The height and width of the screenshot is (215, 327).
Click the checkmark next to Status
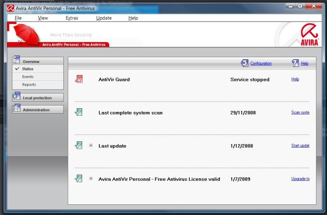(x=17, y=68)
